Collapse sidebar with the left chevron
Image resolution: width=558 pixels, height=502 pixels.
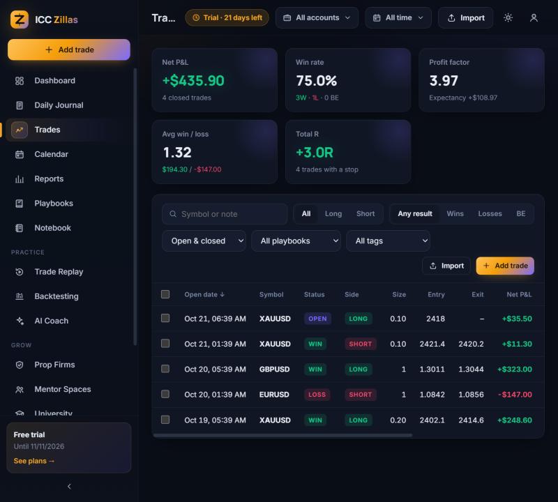click(69, 487)
